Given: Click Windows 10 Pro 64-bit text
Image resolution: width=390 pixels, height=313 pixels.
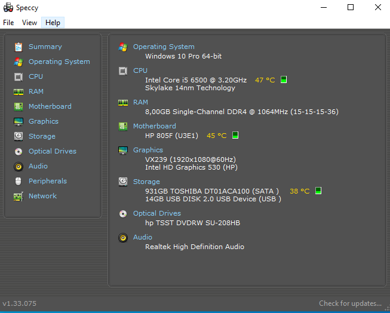Looking at the screenshot, I should (183, 56).
